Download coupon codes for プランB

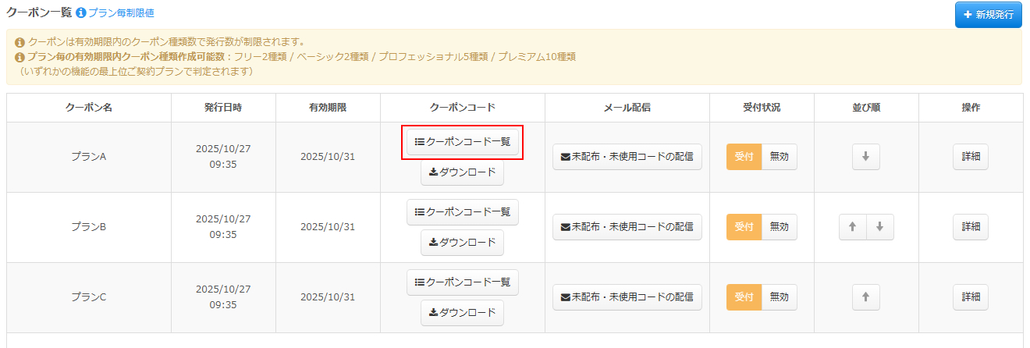pyautogui.click(x=462, y=243)
